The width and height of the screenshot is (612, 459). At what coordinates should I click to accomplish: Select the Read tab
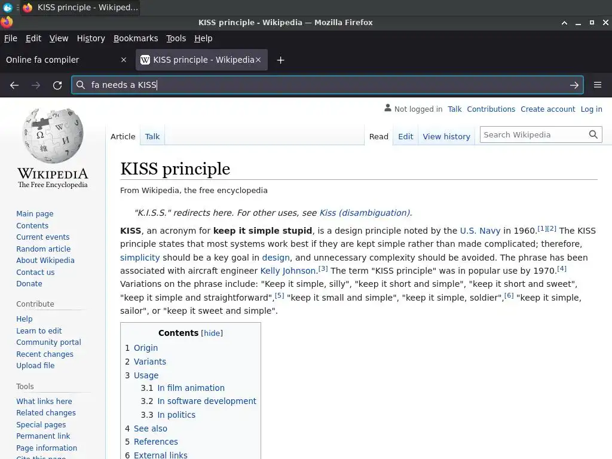tap(378, 136)
